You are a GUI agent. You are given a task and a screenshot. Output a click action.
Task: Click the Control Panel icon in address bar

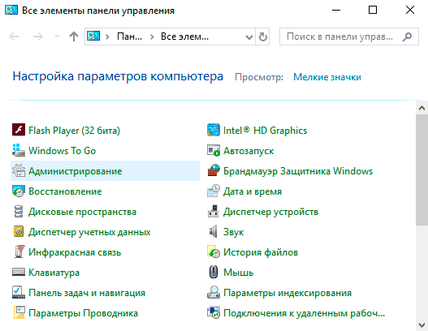[93, 36]
